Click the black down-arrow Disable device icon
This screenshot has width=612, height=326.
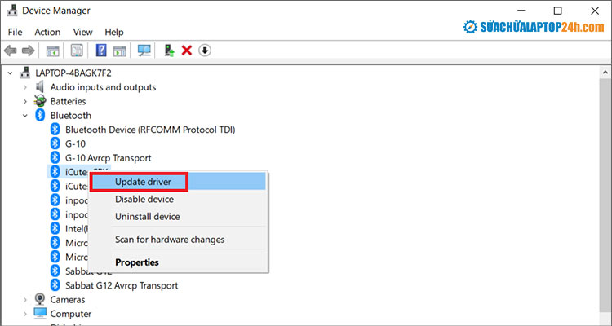click(x=205, y=51)
